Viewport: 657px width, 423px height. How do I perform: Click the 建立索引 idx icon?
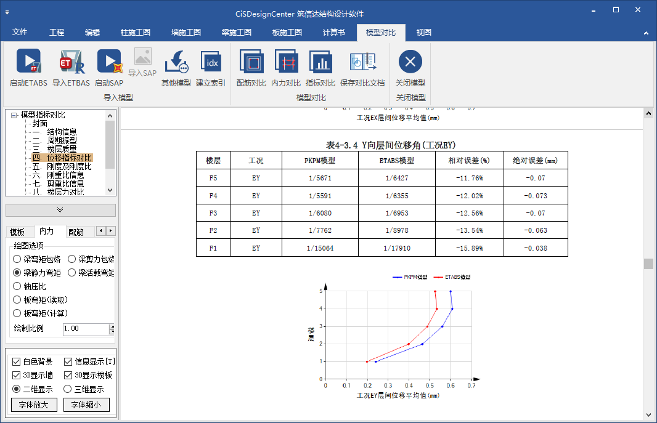tap(211, 68)
